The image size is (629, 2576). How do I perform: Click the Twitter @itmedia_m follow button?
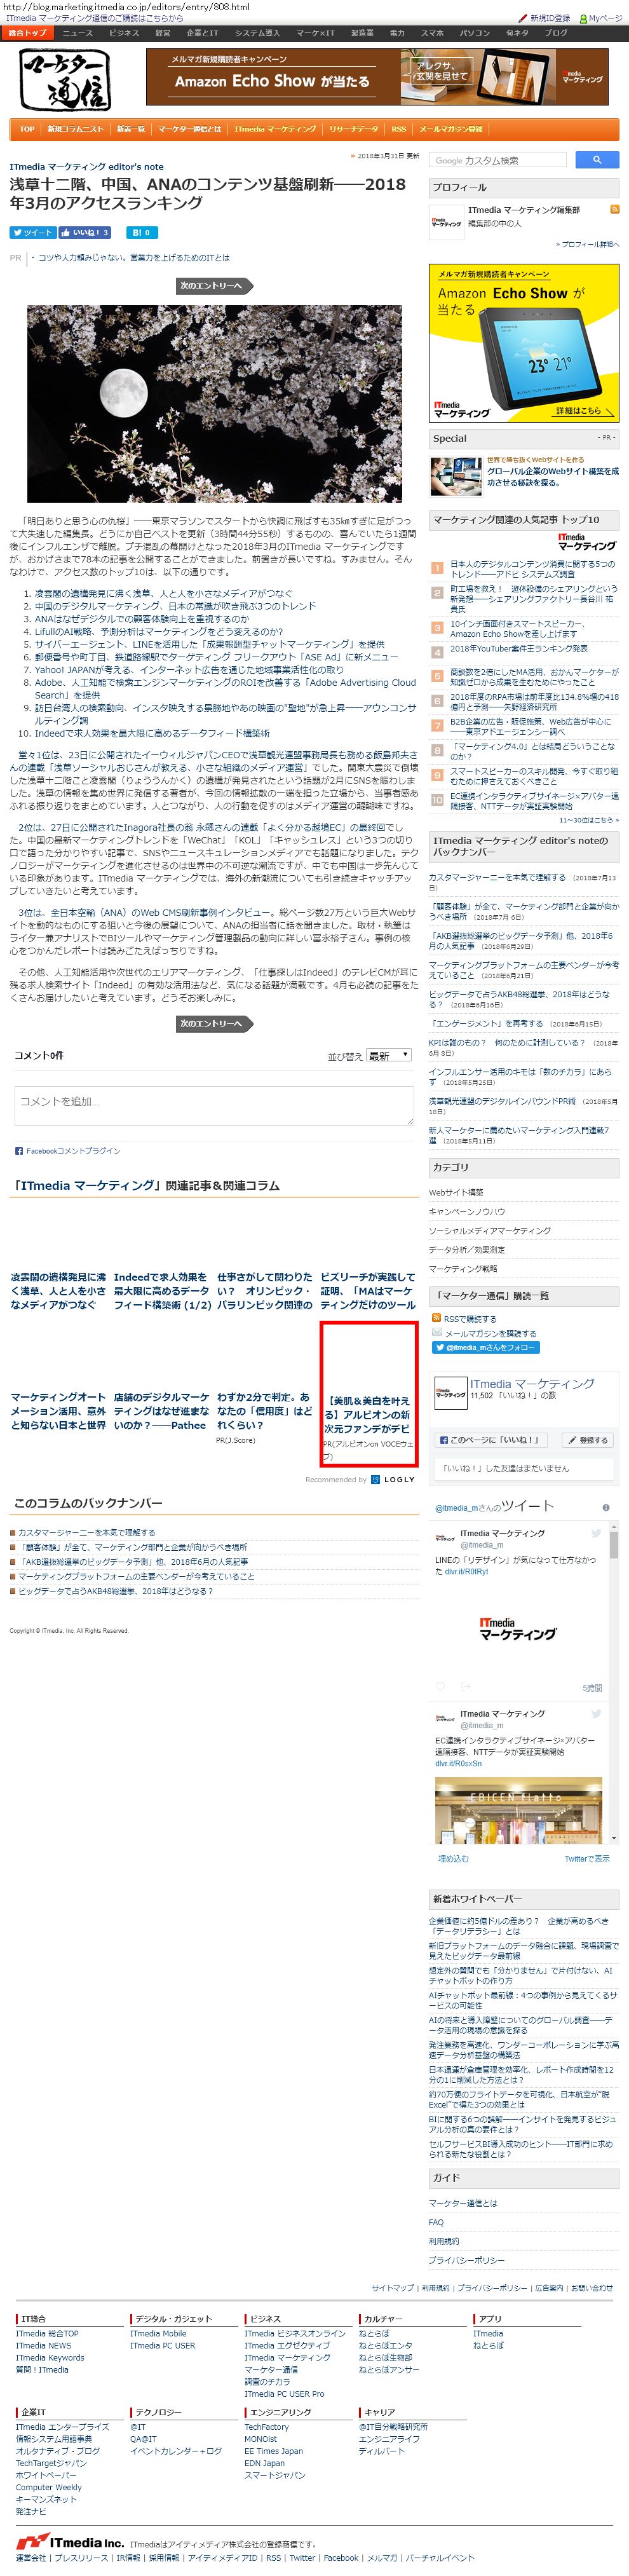click(x=485, y=1347)
